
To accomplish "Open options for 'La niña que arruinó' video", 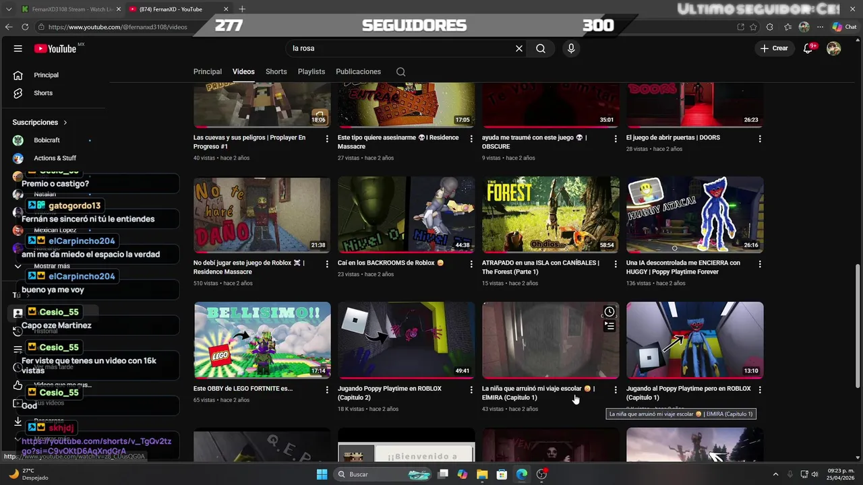I will coord(616,390).
